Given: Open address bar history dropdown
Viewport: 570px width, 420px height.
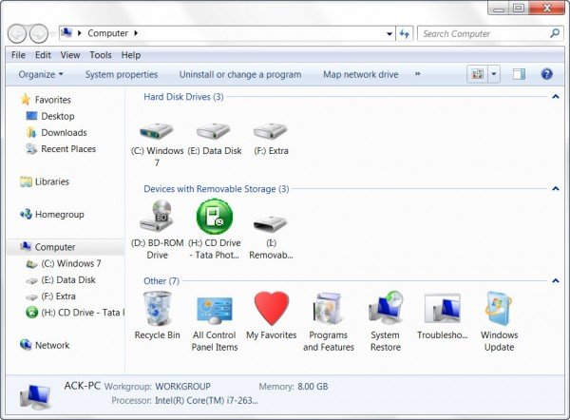Looking at the screenshot, I should coord(389,34).
